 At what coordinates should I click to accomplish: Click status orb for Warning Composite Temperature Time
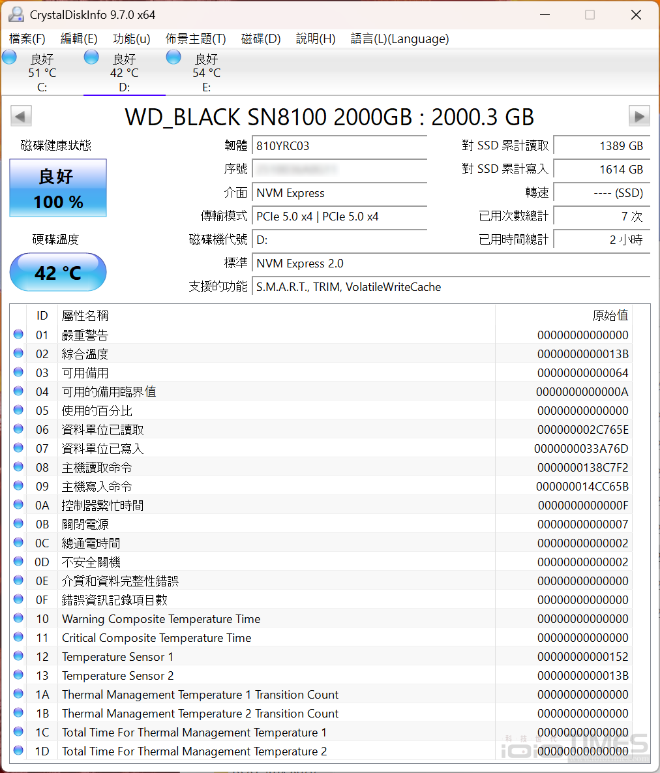pyautogui.click(x=18, y=618)
